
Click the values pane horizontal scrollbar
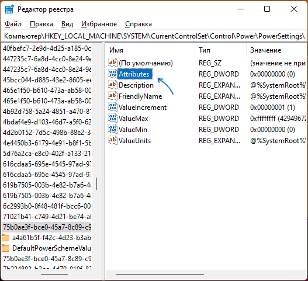[160, 275]
